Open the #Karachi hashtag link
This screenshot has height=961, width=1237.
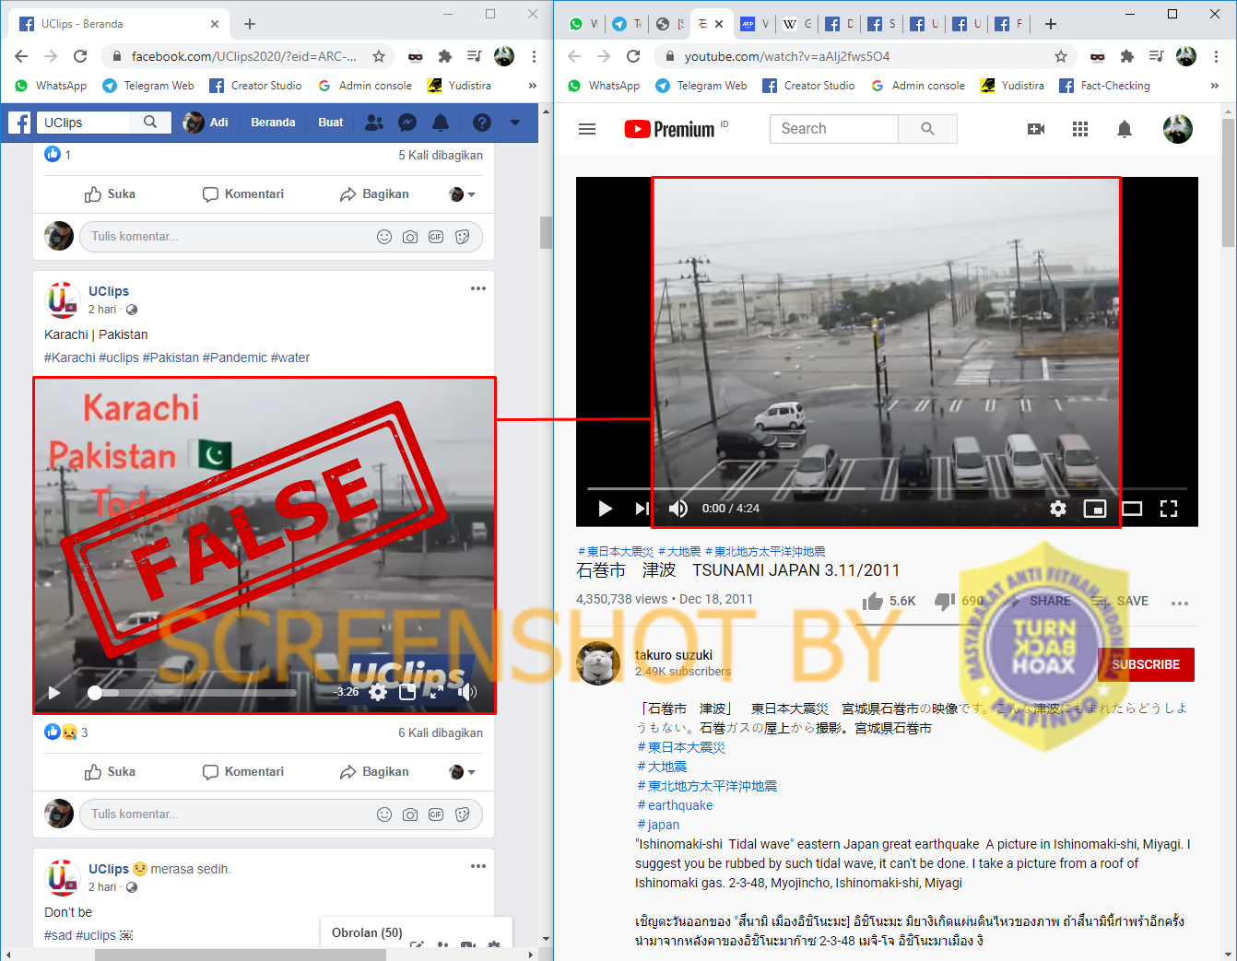(70, 357)
